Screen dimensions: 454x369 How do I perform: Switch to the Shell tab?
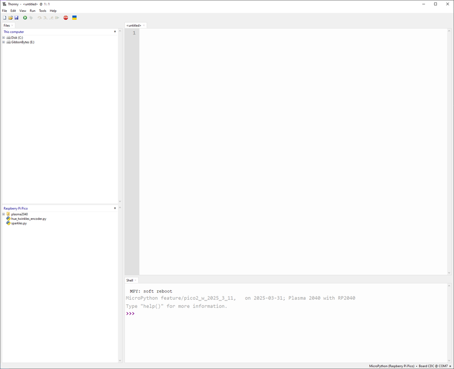point(129,280)
